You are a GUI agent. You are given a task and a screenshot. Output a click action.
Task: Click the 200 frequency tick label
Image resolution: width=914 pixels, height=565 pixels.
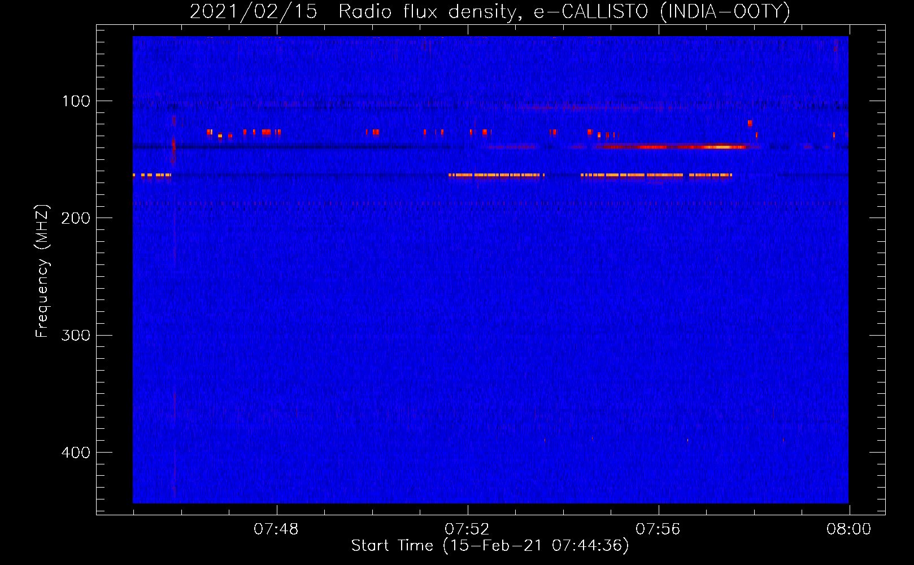point(76,218)
